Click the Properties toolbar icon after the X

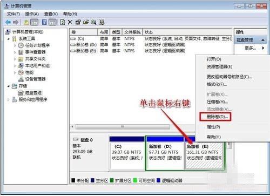[x=78, y=22]
